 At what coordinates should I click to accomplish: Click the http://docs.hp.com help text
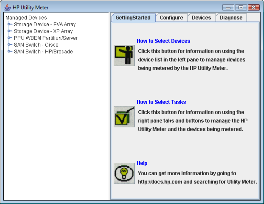click(160, 182)
